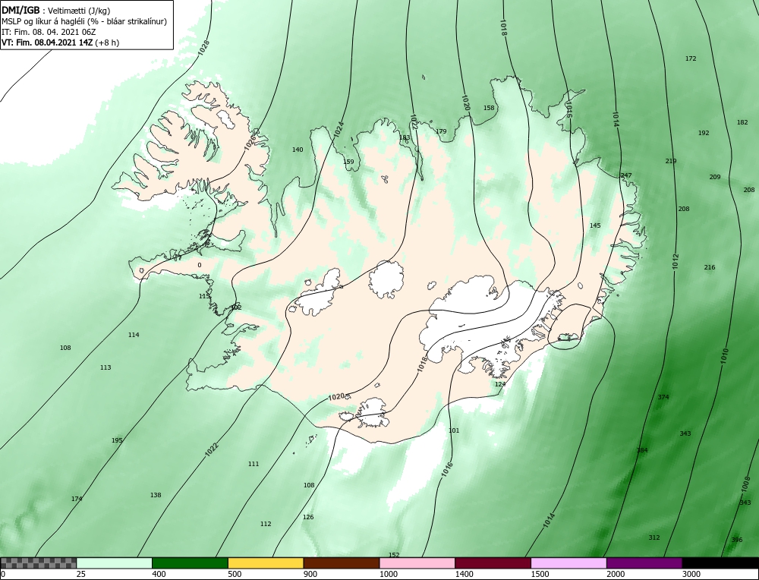Click the CAPE value '247' on the east coast
This screenshot has height=580, width=759.
pos(626,175)
